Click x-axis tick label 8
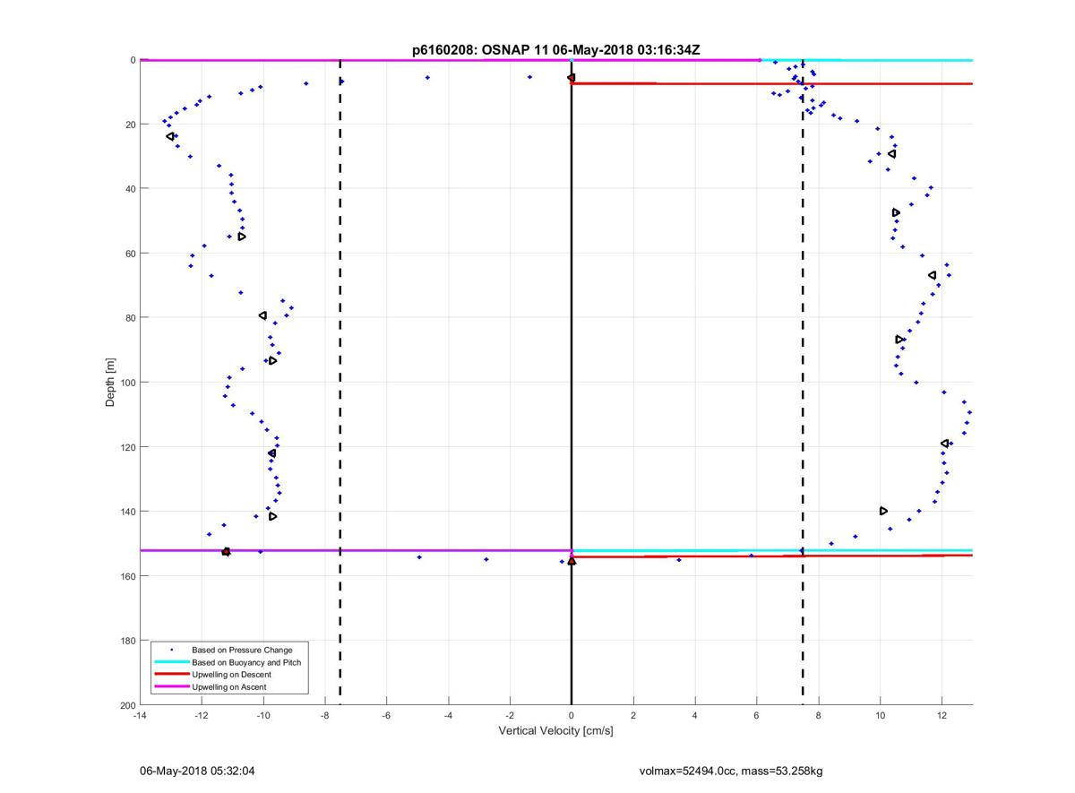This screenshot has width=1075, height=793. [x=819, y=716]
